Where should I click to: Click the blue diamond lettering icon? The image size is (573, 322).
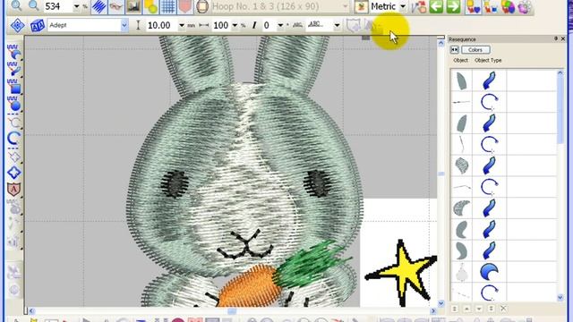17,25
